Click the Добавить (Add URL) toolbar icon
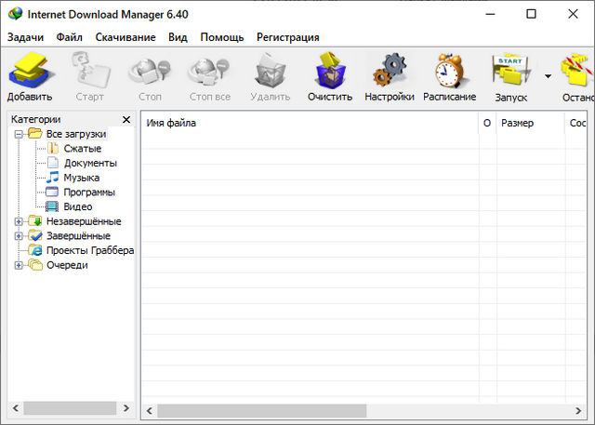 [30, 72]
